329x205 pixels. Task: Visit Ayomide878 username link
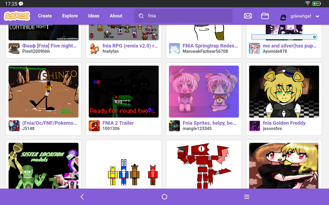coord(275,51)
